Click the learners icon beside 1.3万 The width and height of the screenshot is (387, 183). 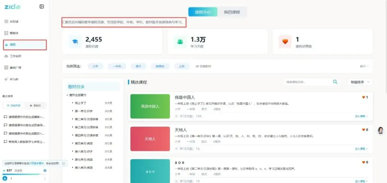point(180,42)
